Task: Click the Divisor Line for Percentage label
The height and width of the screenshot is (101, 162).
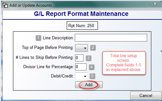Action: click(49, 67)
